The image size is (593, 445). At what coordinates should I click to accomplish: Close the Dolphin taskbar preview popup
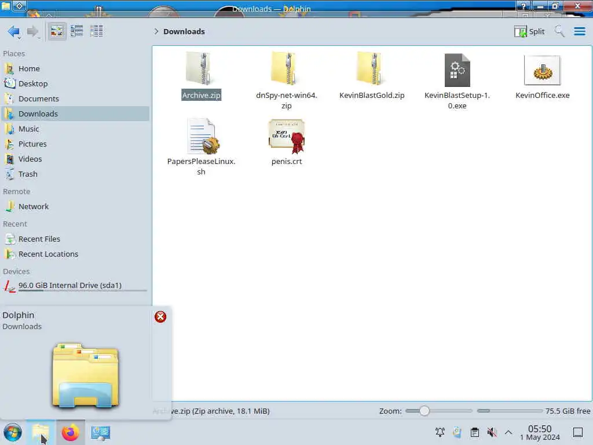point(160,317)
